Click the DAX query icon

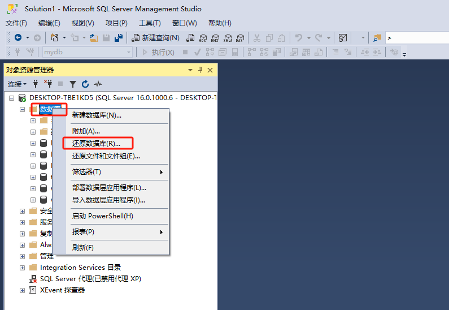[240, 38]
